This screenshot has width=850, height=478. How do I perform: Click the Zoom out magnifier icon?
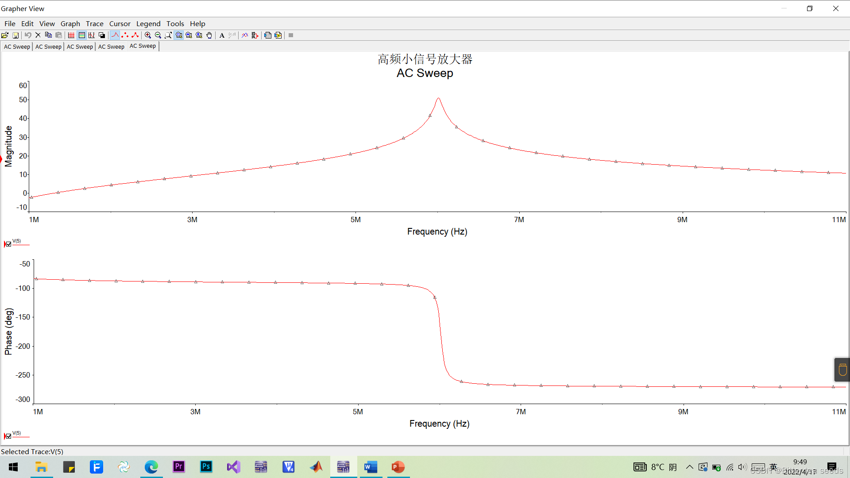pyautogui.click(x=158, y=35)
